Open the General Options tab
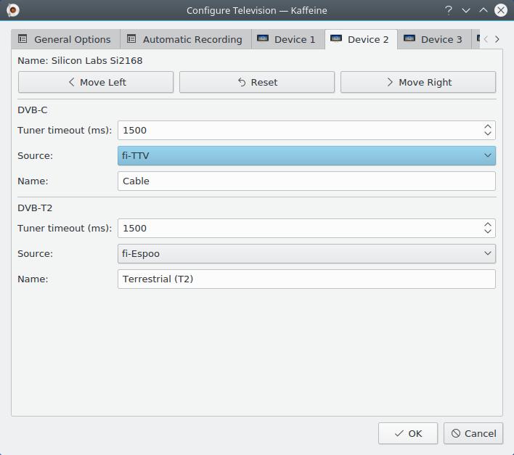This screenshot has width=514, height=455. [x=65, y=39]
